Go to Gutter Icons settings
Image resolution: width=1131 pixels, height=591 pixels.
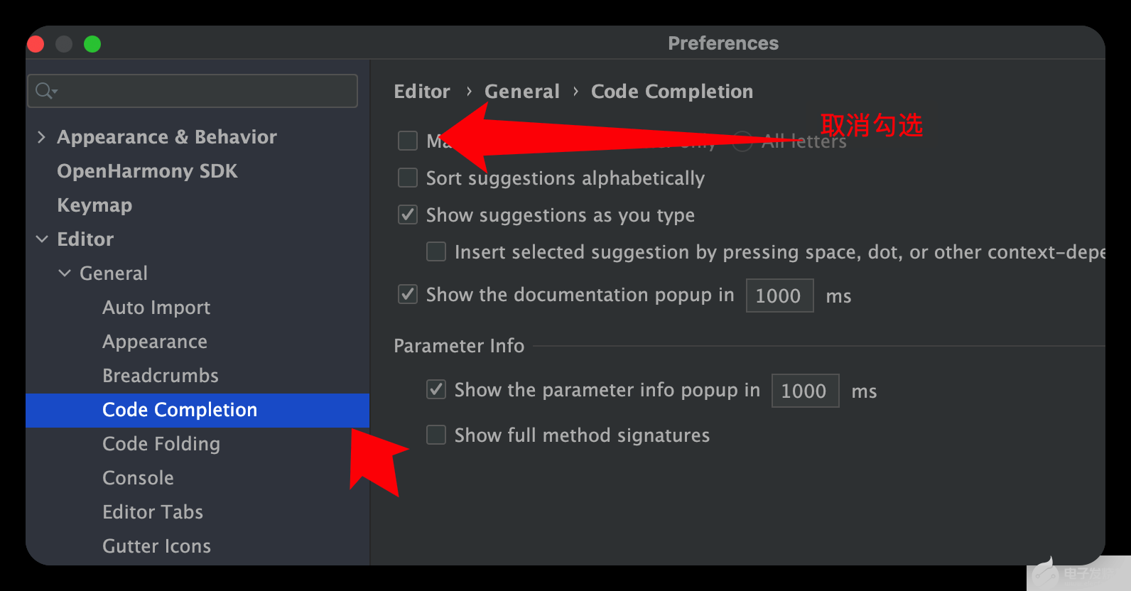pyautogui.click(x=156, y=546)
